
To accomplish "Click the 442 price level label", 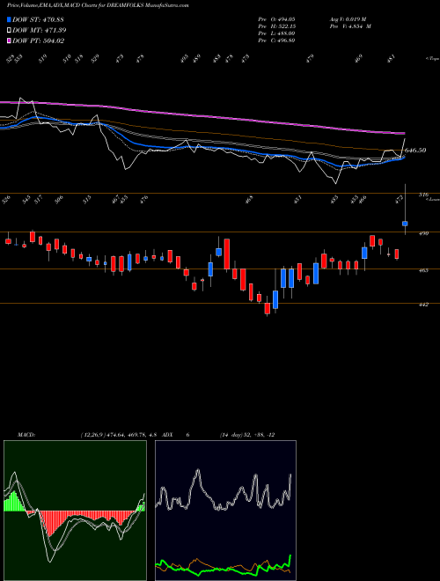I will click(x=423, y=305).
